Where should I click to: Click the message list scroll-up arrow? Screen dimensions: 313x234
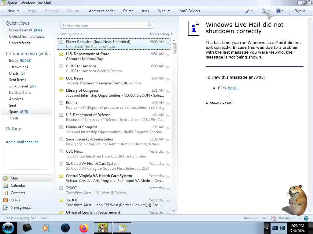click(x=174, y=41)
